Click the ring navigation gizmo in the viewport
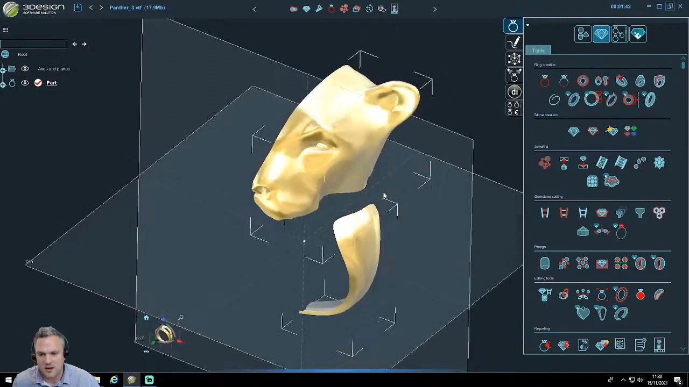This screenshot has width=689, height=387. [165, 334]
